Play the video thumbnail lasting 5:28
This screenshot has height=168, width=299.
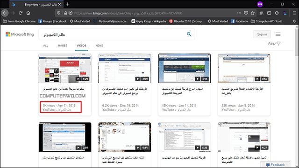coord(185,137)
